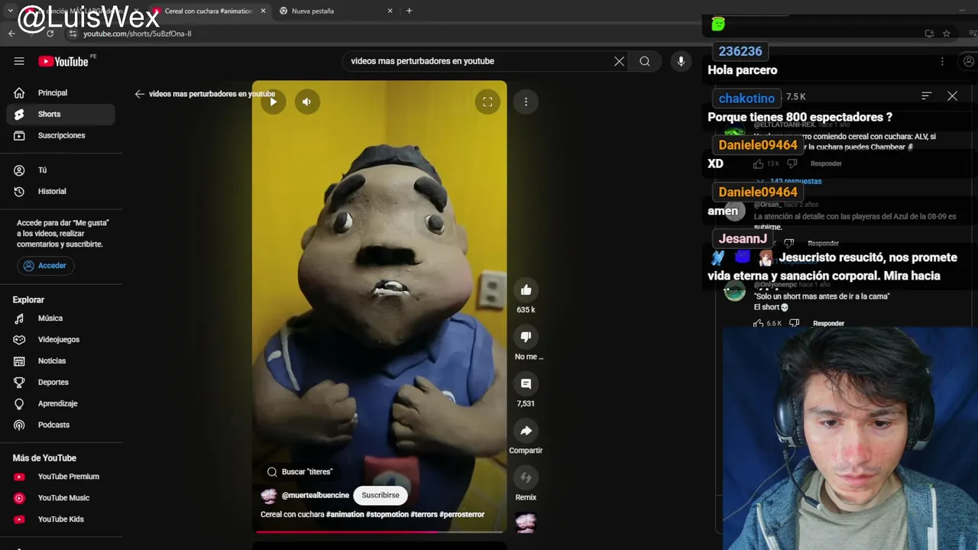
Task: Like the comment with 6.6 K likes
Action: 758,324
